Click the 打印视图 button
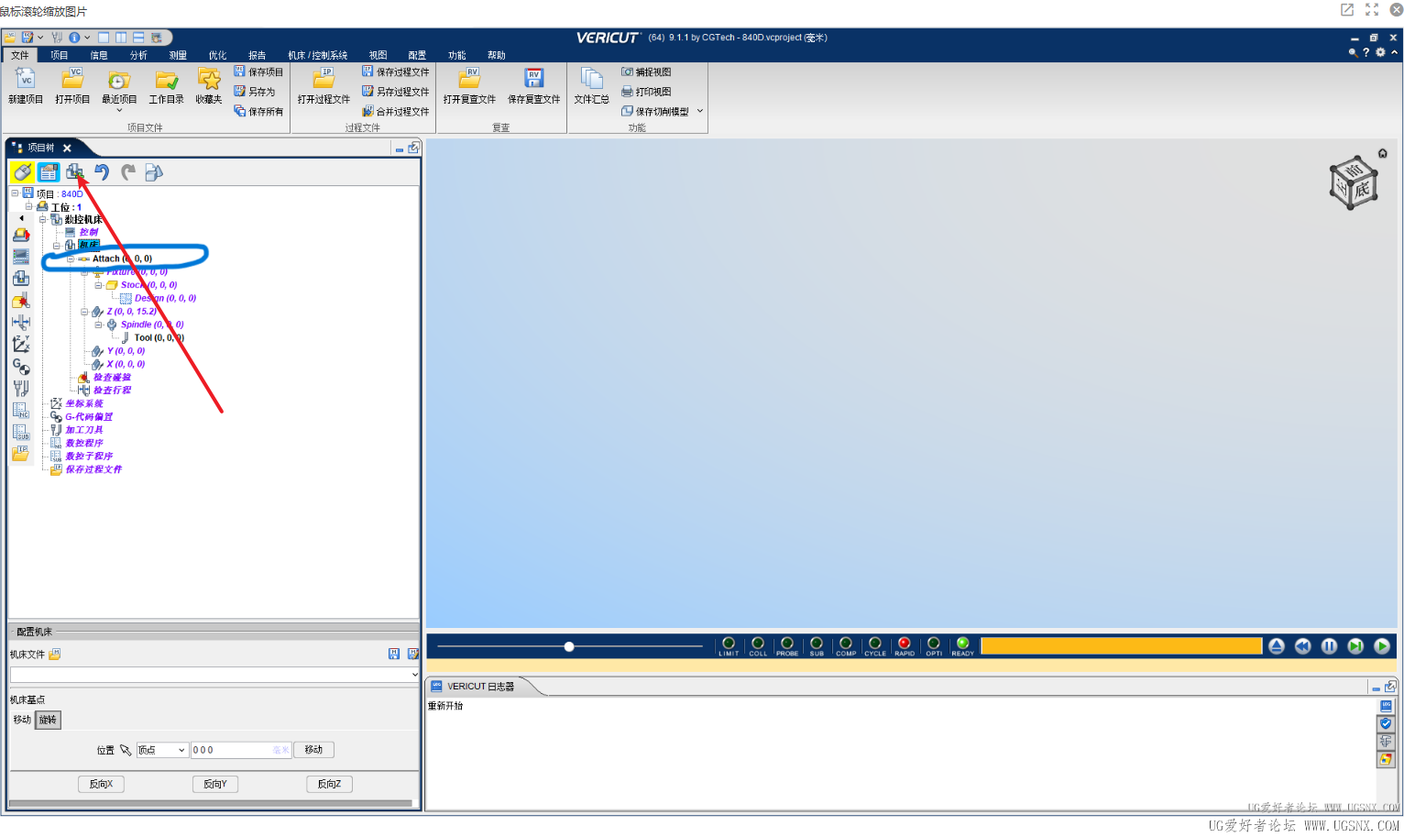The height and width of the screenshot is (837, 1404). 646,92
